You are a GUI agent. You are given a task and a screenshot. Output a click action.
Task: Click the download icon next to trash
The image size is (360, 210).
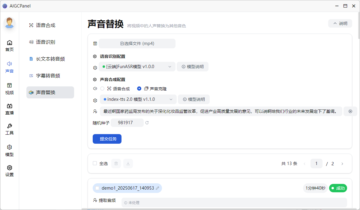[128, 163]
